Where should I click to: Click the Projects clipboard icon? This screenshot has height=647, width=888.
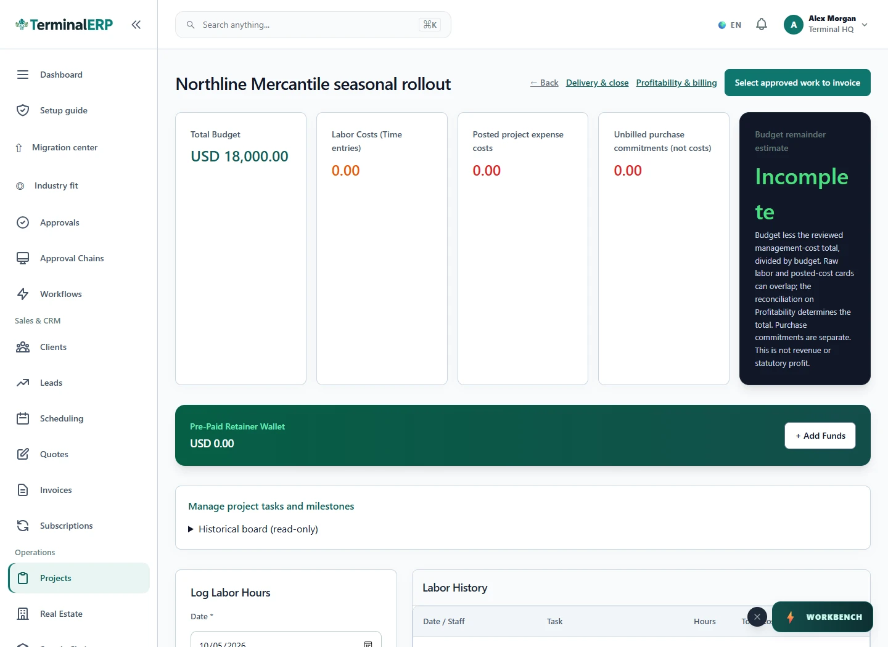[x=23, y=578]
